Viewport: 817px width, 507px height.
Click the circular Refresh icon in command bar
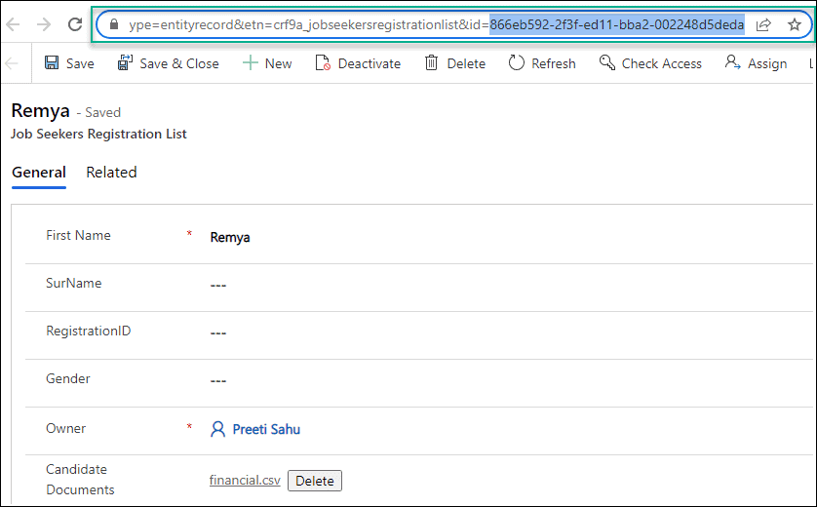pyautogui.click(x=516, y=63)
